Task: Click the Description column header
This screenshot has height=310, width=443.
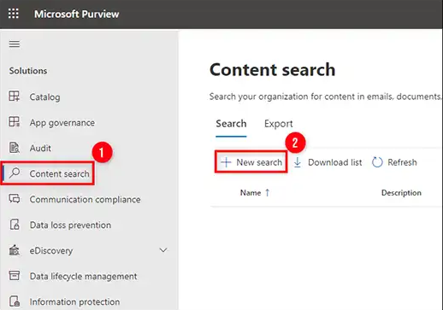Action: [x=401, y=193]
